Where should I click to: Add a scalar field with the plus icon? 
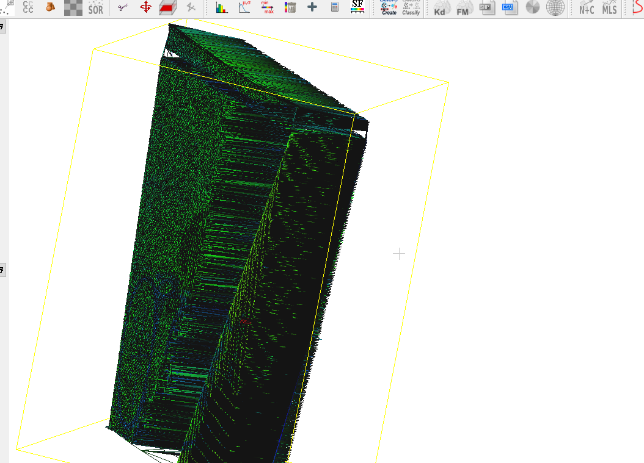(312, 7)
